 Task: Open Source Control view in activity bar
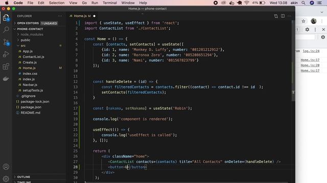tap(6, 42)
